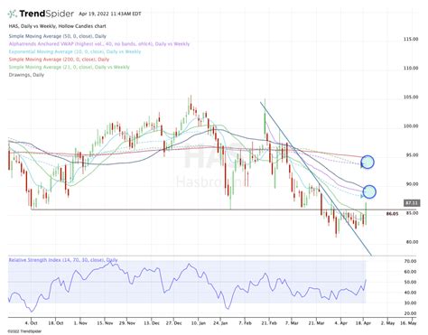Click the 90.00 price axis label
The width and height of the screenshot is (428, 335).
[x=412, y=184]
